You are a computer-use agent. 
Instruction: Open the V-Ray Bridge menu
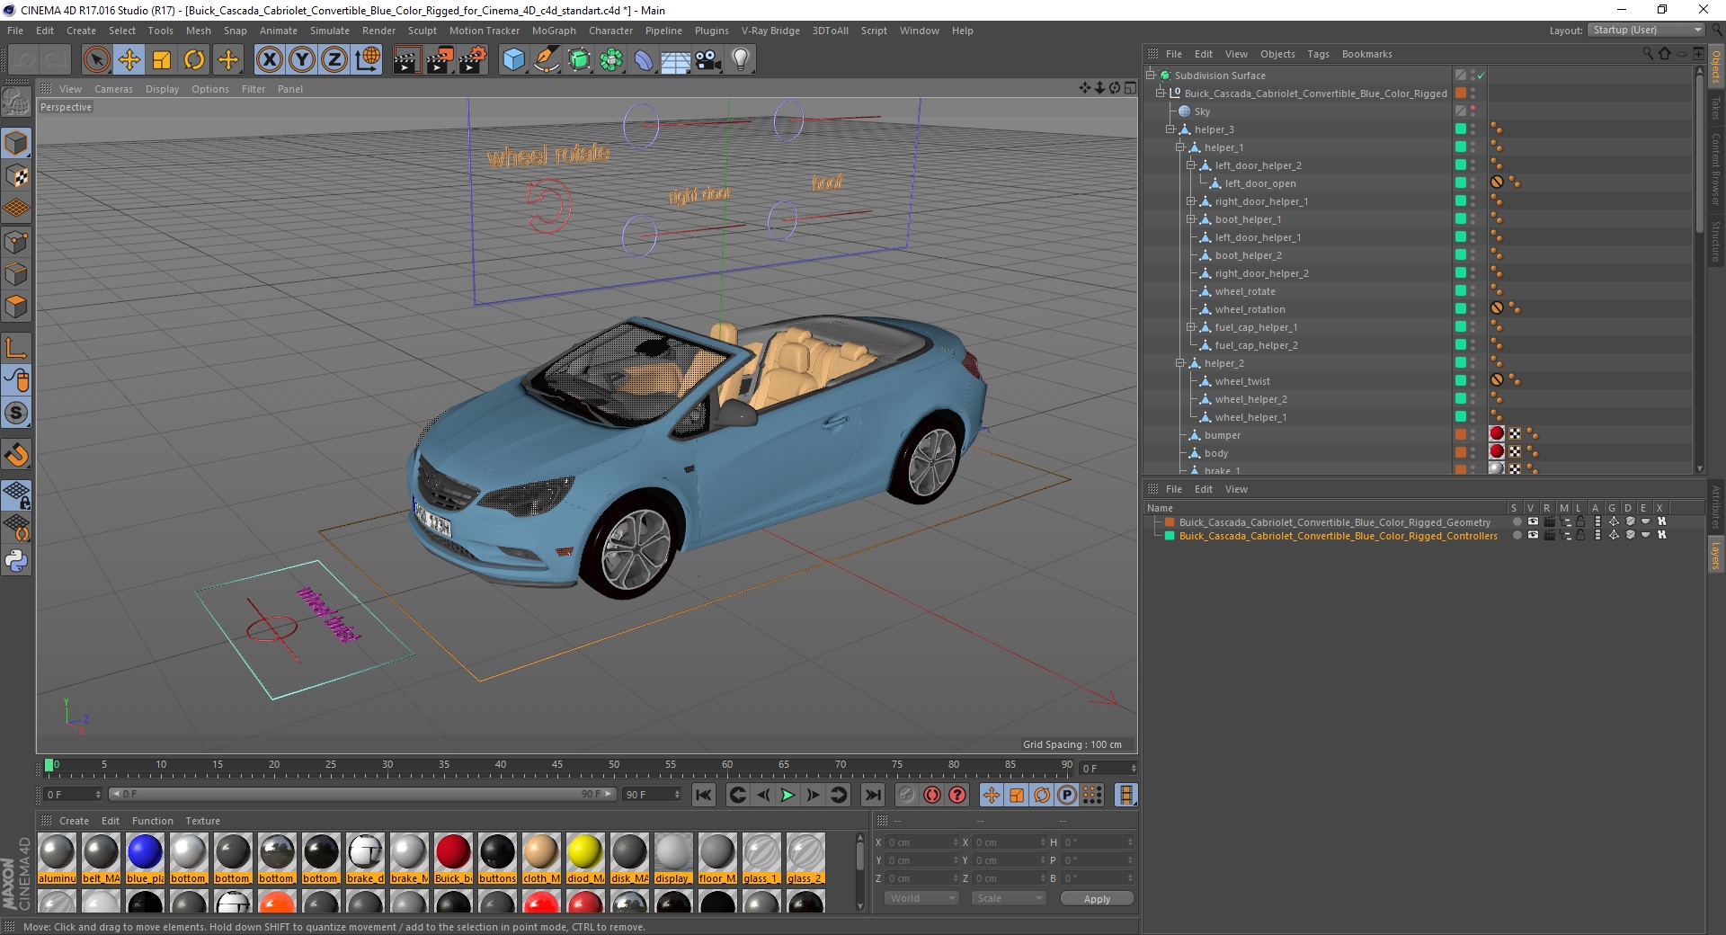pos(770,31)
